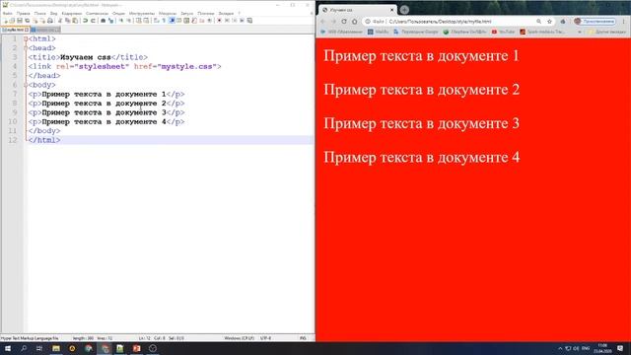Image resolution: width=631 pixels, height=355 pixels.
Task: Click the save recorded macro icon in Notepad++
Action: coord(249,21)
